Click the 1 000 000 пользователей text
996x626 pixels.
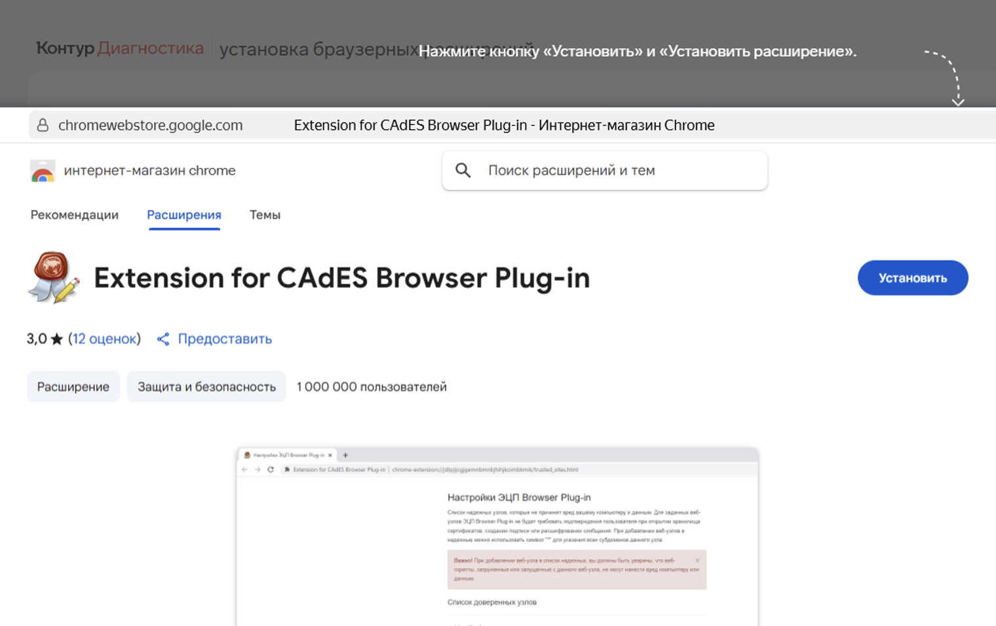372,387
